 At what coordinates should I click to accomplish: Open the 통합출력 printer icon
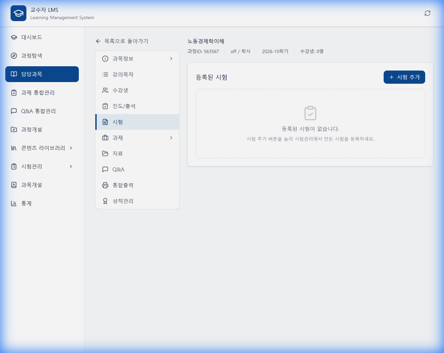pyautogui.click(x=105, y=185)
